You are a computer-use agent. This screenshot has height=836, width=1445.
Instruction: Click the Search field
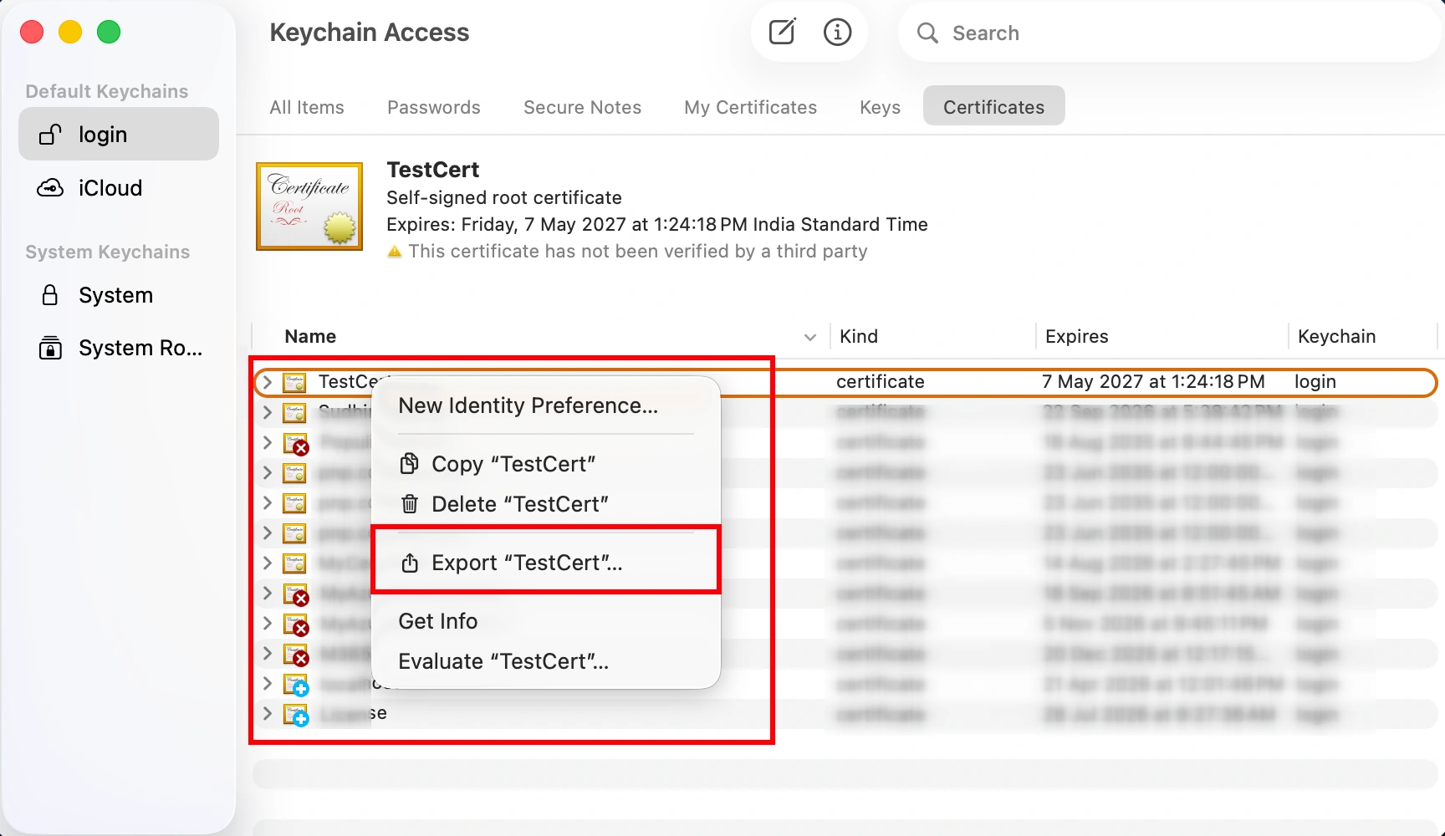1171,33
